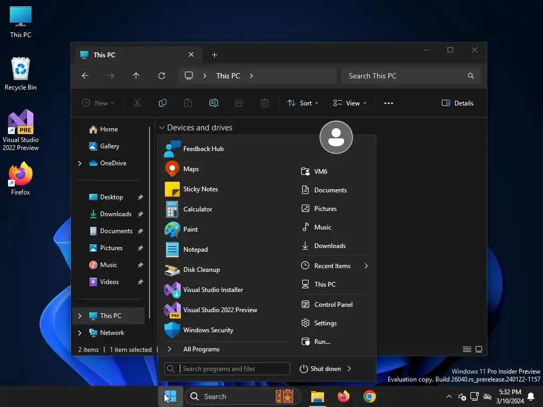Click the Copy icon in Explorer toolbar

coord(162,103)
